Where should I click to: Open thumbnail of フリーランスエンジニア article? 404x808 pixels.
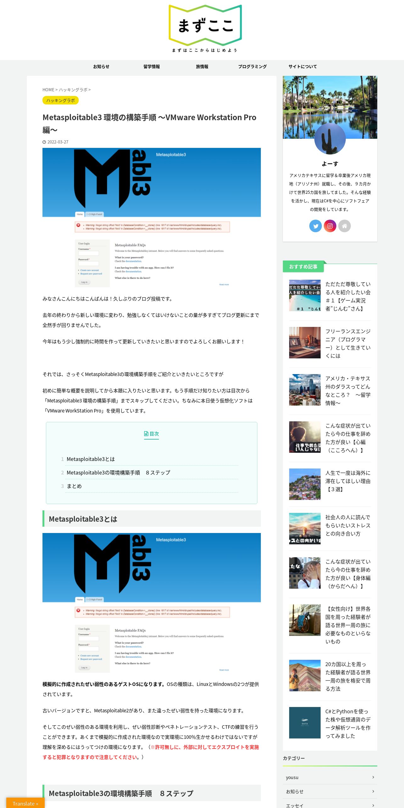click(305, 343)
